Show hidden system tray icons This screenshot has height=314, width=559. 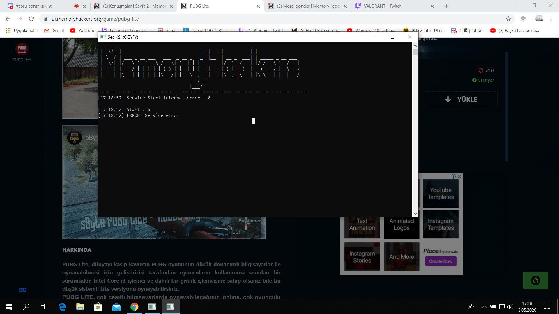coord(484,307)
